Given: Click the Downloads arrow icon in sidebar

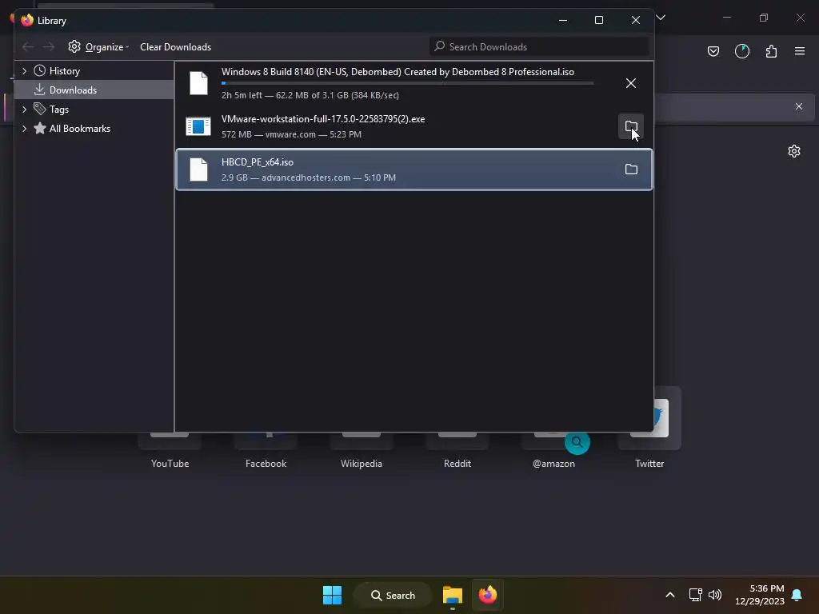Looking at the screenshot, I should point(40,90).
